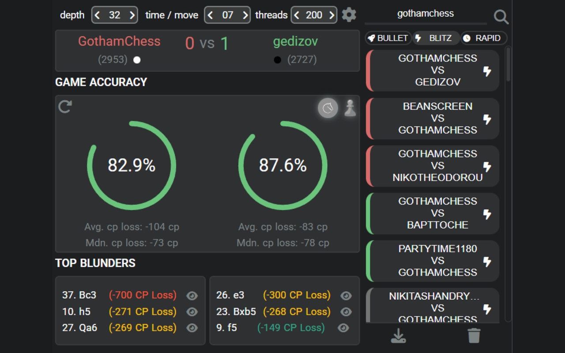Click the 37. Bc3 blunder move
The image size is (565, 353).
[79, 295]
